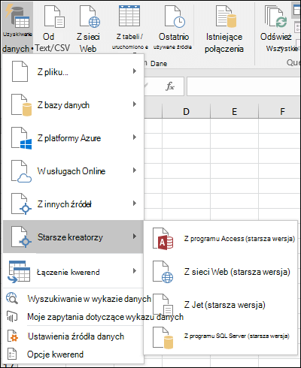The height and width of the screenshot is (368, 301).
Task: Click the W usługach Online cloud icon
Action: coord(21,171)
